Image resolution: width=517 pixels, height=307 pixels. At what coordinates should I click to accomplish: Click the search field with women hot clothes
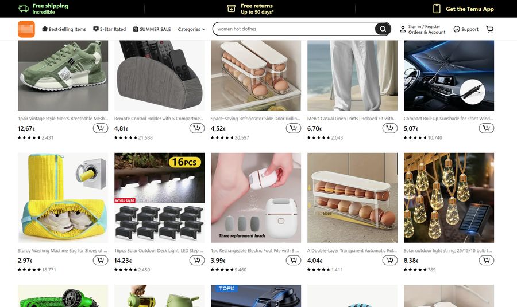coord(294,29)
